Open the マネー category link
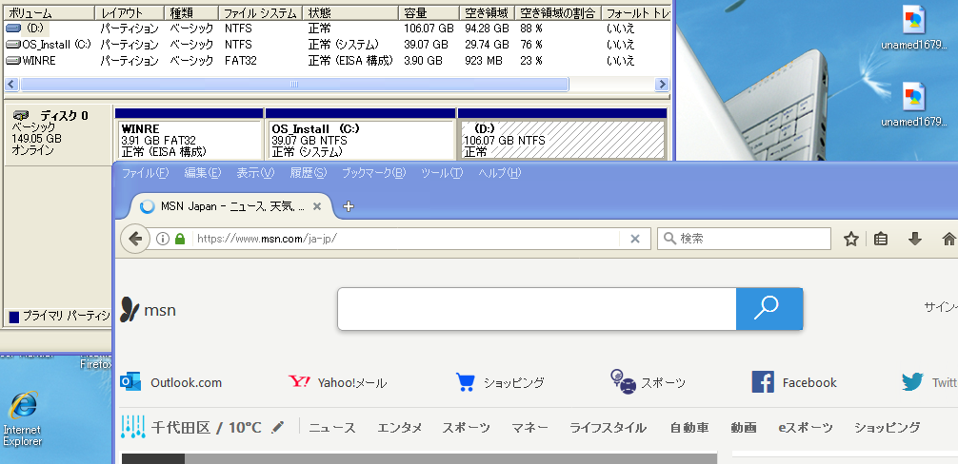The image size is (958, 464). pyautogui.click(x=529, y=428)
